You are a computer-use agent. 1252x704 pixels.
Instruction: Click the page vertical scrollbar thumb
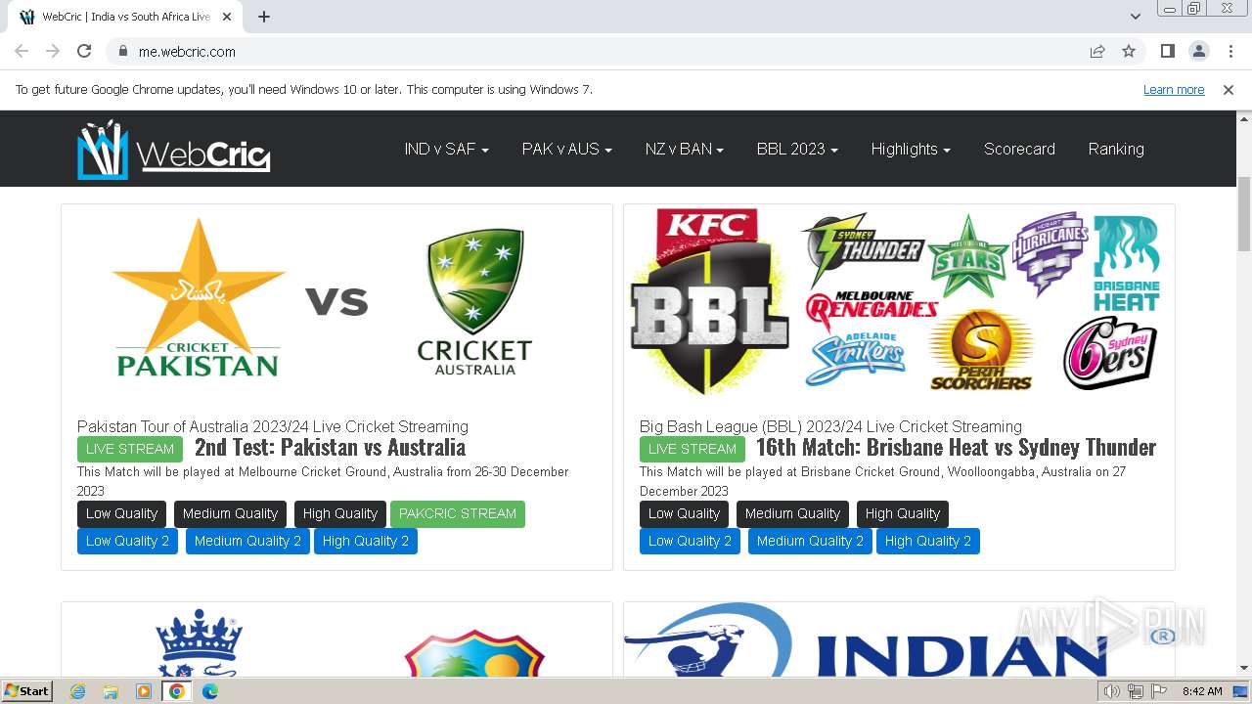[1244, 213]
